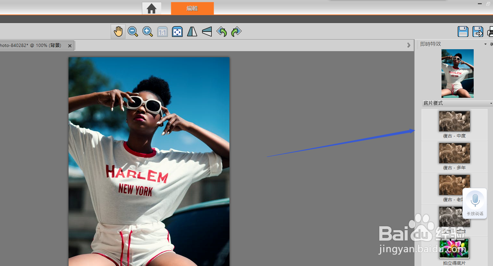Apply the 復古 - 多年 effect
The height and width of the screenshot is (266, 493).
pyautogui.click(x=454, y=157)
